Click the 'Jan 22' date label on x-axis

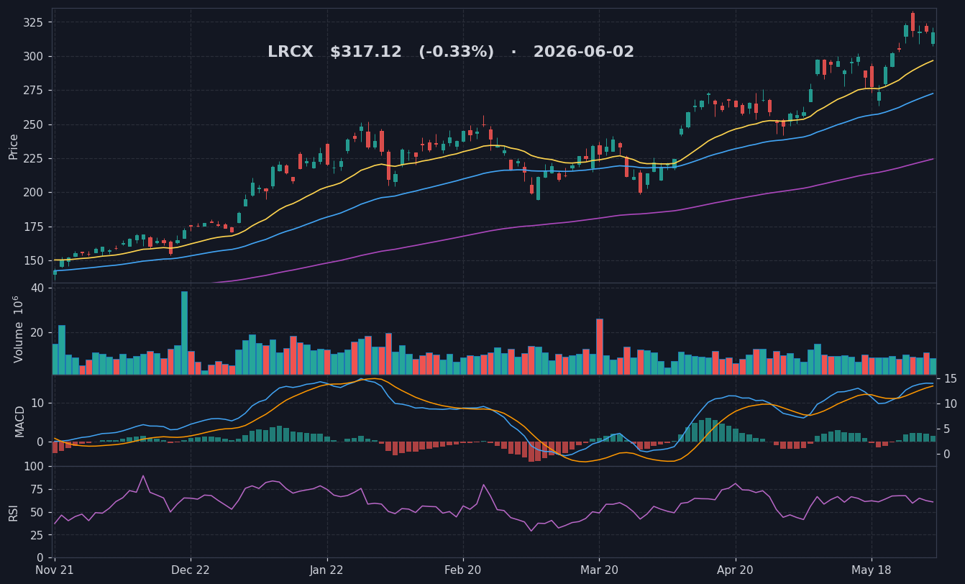[x=327, y=570]
